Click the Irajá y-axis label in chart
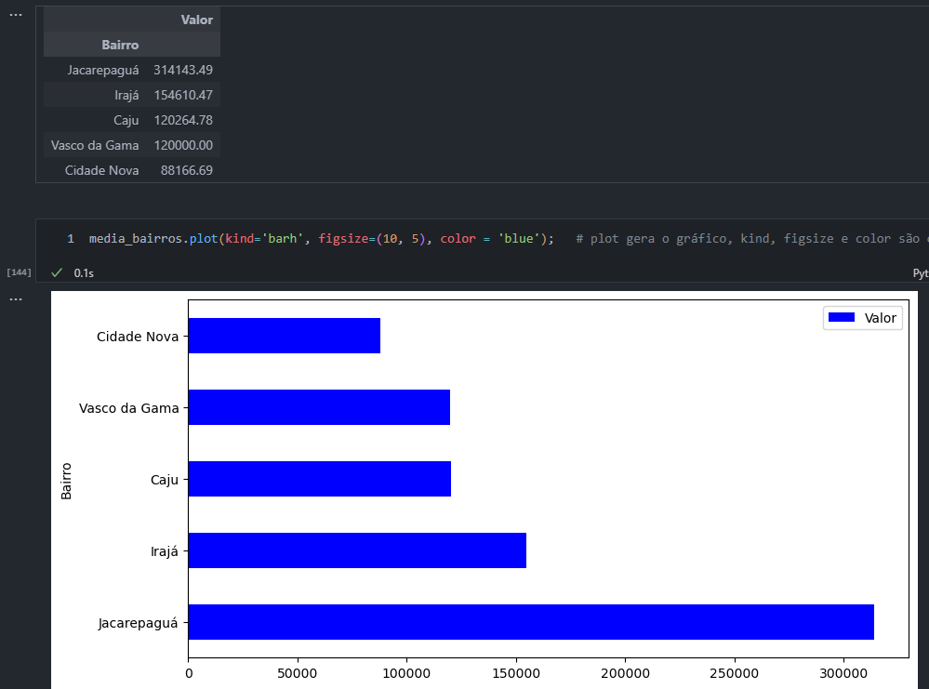The image size is (929, 689). [164, 551]
